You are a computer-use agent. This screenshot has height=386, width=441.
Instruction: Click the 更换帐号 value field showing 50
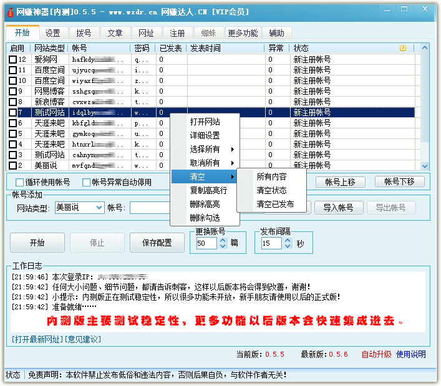point(207,243)
